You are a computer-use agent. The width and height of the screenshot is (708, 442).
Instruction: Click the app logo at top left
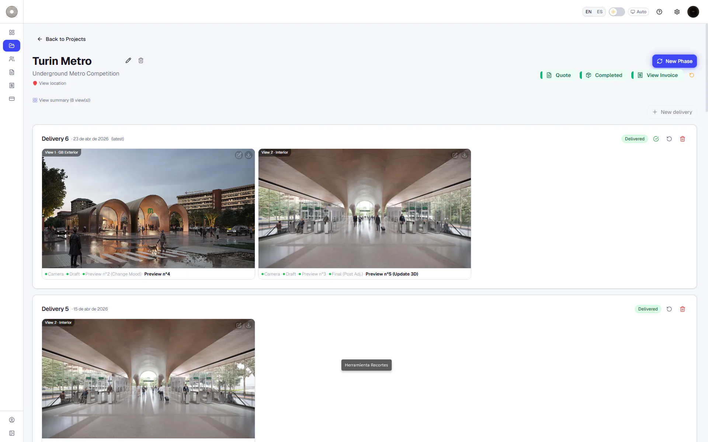pos(12,12)
